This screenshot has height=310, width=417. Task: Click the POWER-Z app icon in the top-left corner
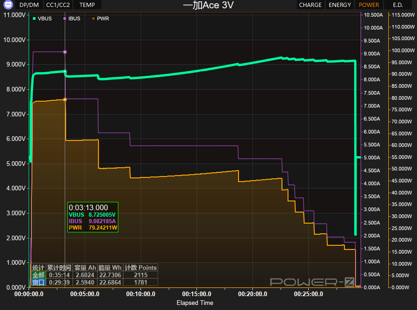[x=8, y=5]
